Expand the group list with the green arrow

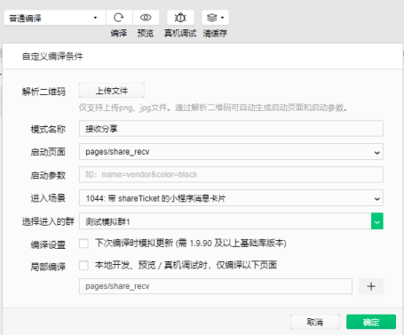tap(377, 221)
